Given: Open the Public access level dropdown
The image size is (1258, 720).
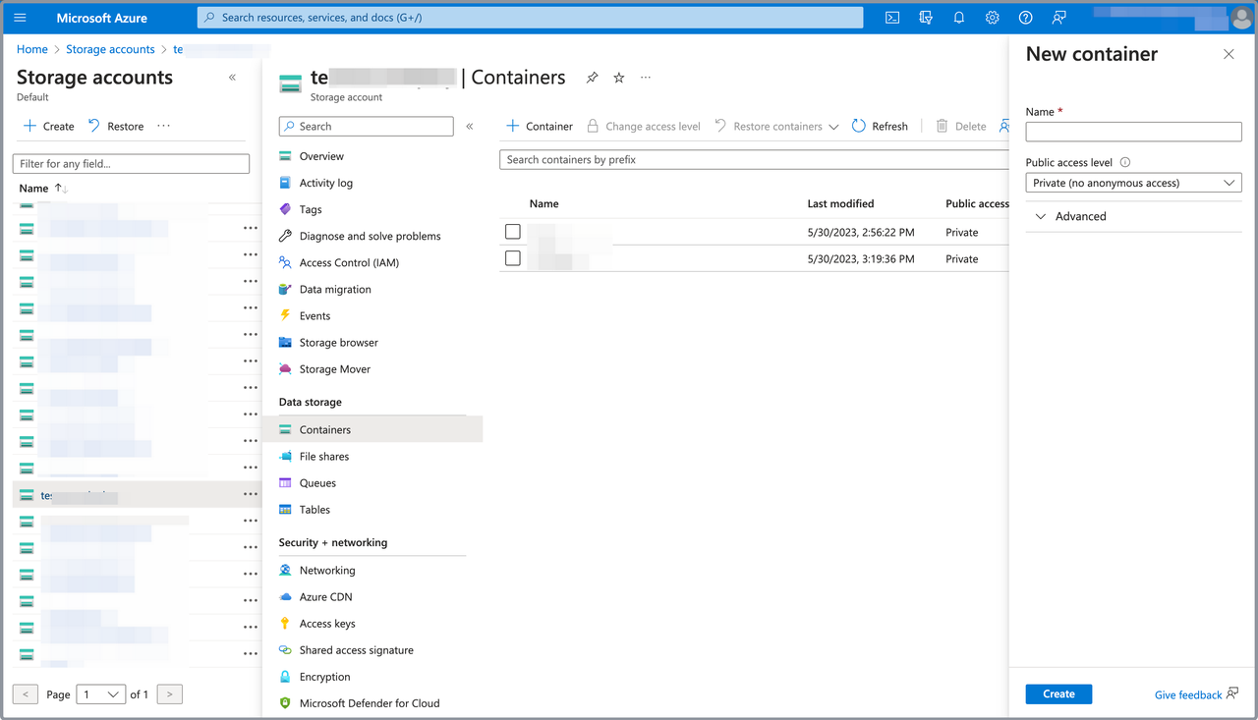Looking at the screenshot, I should 1133,183.
